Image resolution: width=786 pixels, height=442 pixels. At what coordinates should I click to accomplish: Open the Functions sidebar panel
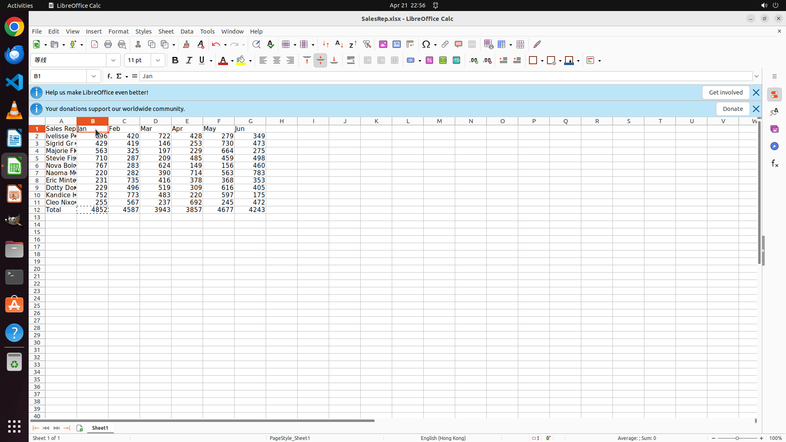pyautogui.click(x=774, y=164)
